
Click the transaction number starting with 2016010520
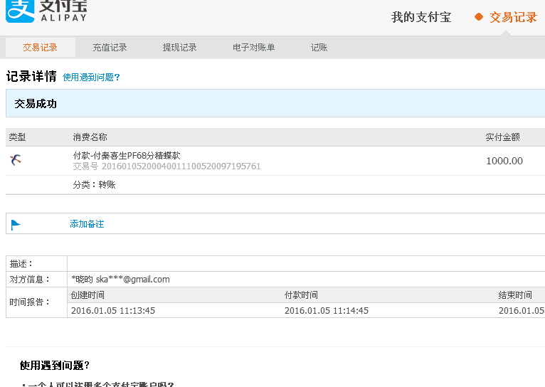[181, 166]
